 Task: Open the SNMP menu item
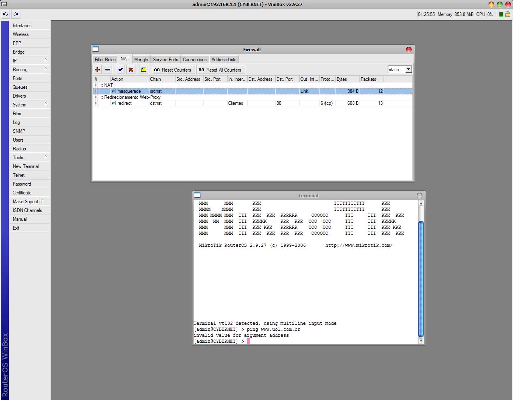(x=30, y=131)
